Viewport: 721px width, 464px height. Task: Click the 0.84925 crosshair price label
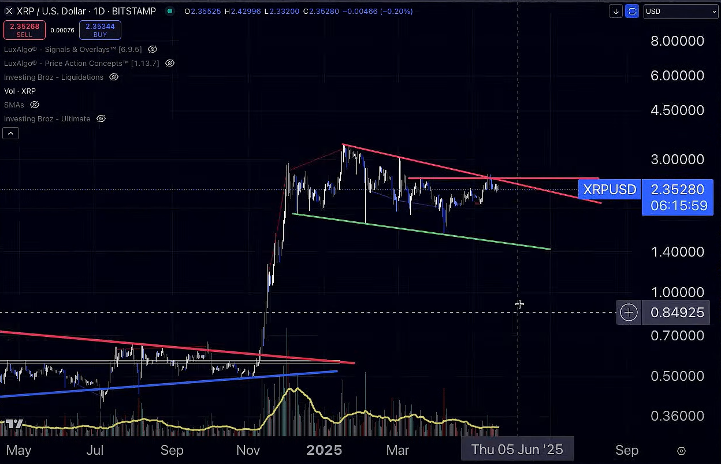click(677, 313)
